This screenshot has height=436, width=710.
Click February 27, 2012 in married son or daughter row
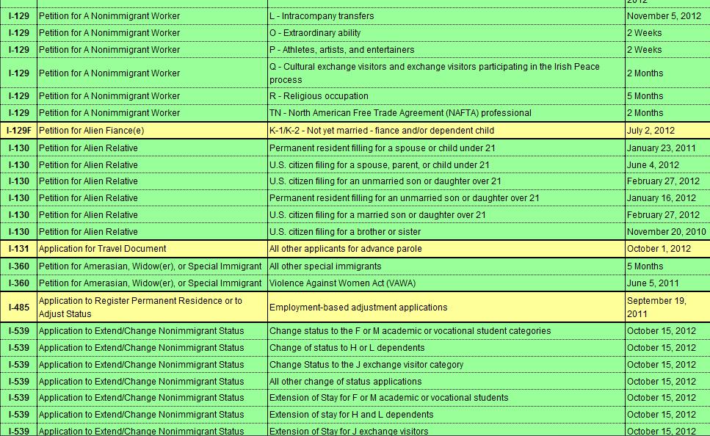click(667, 214)
